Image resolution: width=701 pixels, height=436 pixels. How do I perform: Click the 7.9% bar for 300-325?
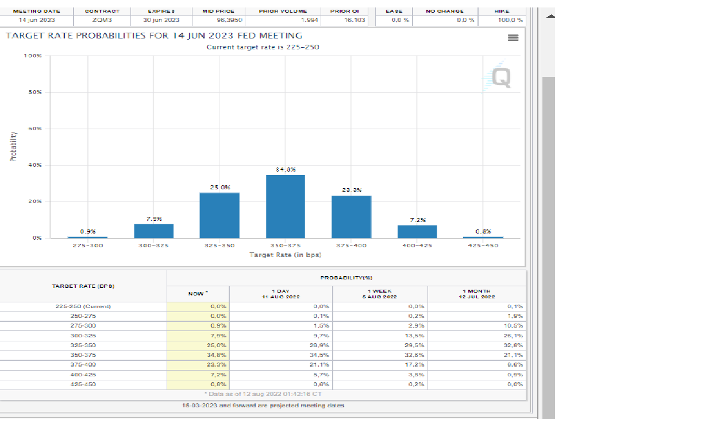coord(154,231)
